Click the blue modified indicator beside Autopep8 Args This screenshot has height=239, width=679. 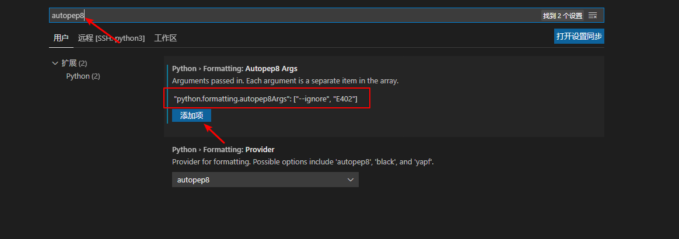tap(167, 93)
